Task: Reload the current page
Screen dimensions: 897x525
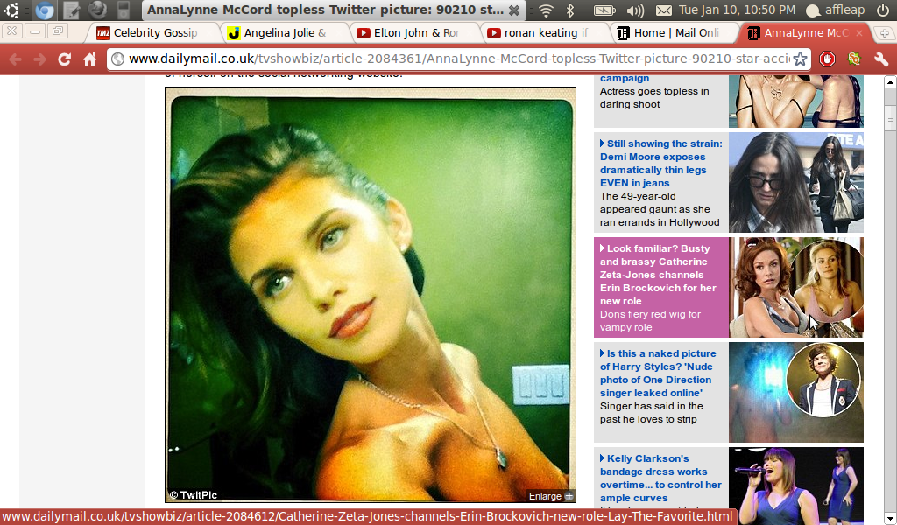Action: (64, 59)
